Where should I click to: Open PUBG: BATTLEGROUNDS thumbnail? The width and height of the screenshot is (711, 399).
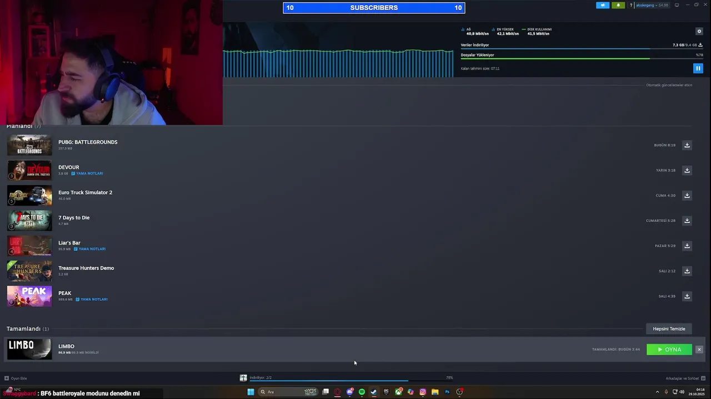(x=29, y=145)
